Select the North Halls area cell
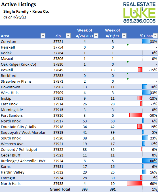Viewport: 158px width, 192px height. point(23,183)
